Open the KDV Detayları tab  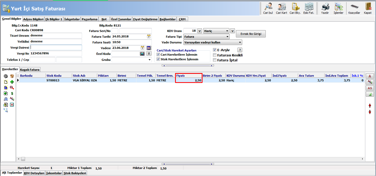(34, 173)
